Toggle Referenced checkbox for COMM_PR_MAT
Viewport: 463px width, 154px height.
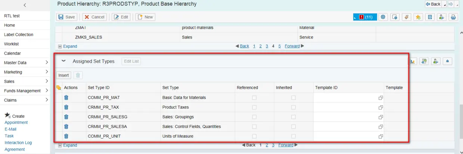(x=254, y=98)
